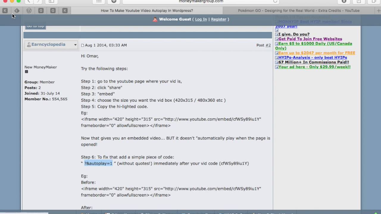Click 'Step 1: go to the youtube page' line
The width and height of the screenshot is (381, 214).
tap(131, 81)
